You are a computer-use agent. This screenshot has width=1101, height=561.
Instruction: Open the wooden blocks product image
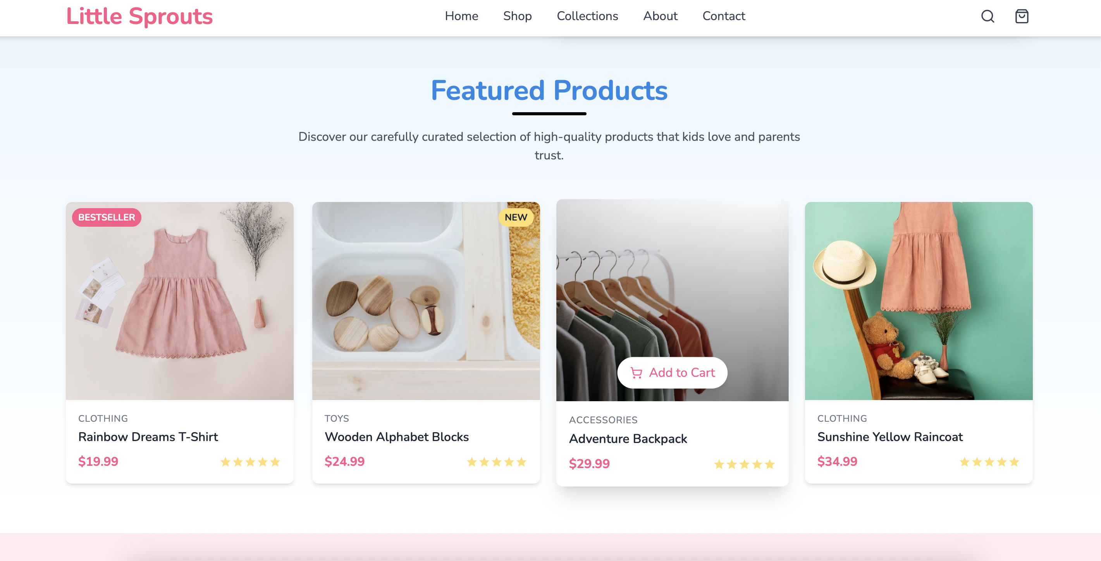point(426,301)
